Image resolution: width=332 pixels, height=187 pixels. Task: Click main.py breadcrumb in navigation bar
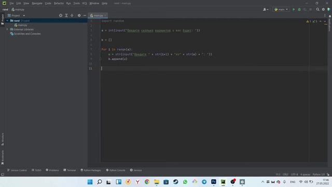18,9
